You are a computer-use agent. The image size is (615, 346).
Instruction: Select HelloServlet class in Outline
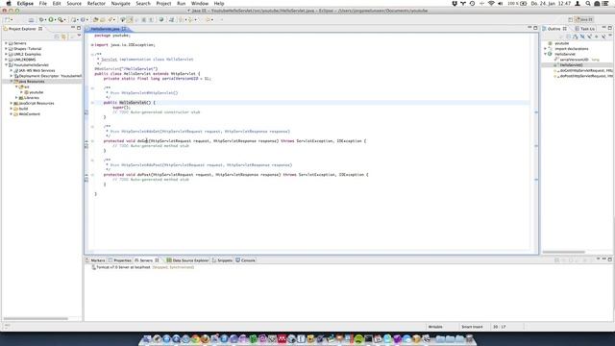pyautogui.click(x=562, y=54)
